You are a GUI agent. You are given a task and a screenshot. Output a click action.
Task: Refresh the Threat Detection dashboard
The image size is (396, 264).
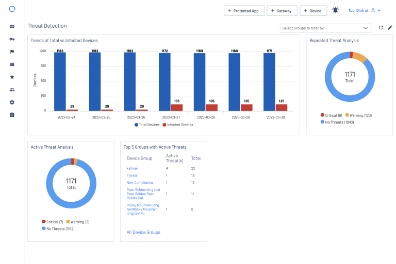pyautogui.click(x=381, y=28)
